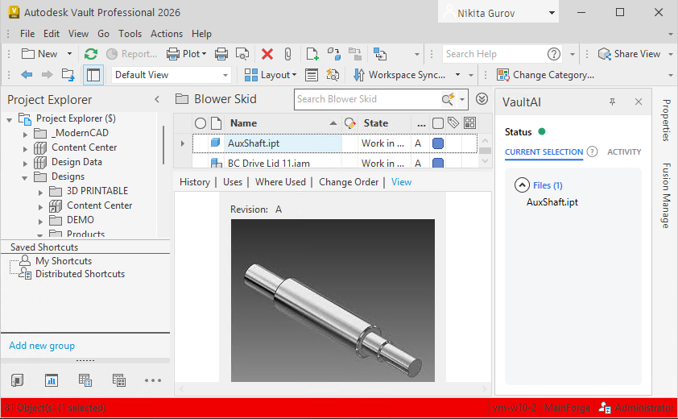Toggle the preview pane layout icon
This screenshot has width=678, height=419.
click(x=93, y=74)
